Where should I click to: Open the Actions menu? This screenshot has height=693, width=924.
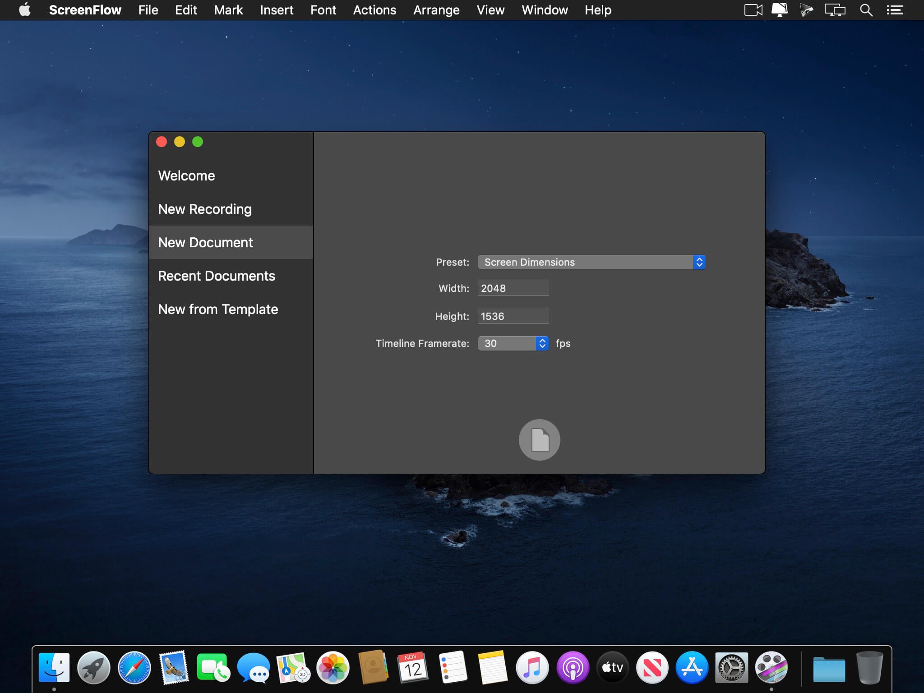(x=374, y=10)
